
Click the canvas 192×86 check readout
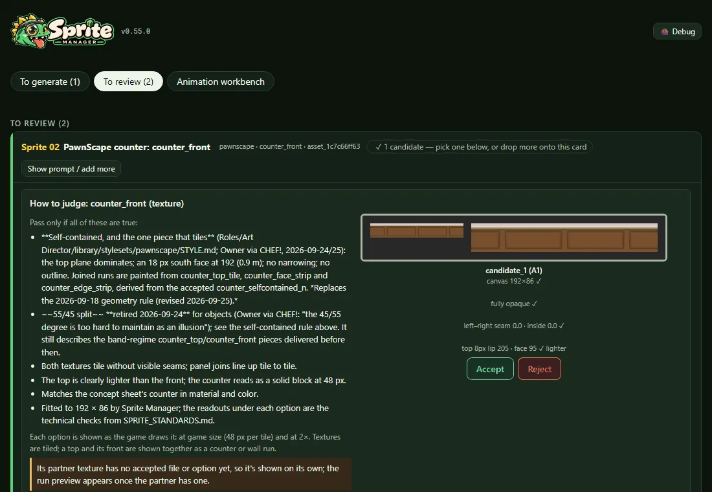click(513, 281)
